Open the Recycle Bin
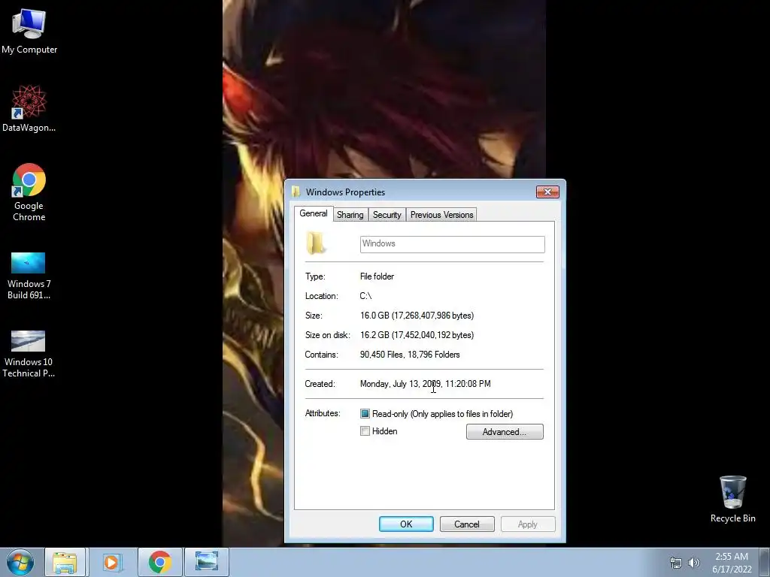Viewport: 770px width, 577px height. click(732, 499)
